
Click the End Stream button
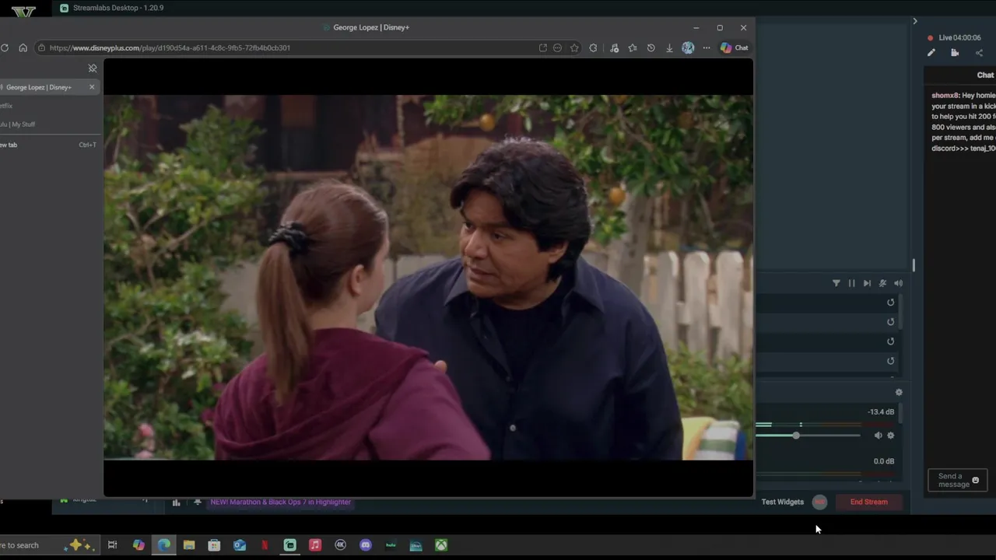point(869,502)
